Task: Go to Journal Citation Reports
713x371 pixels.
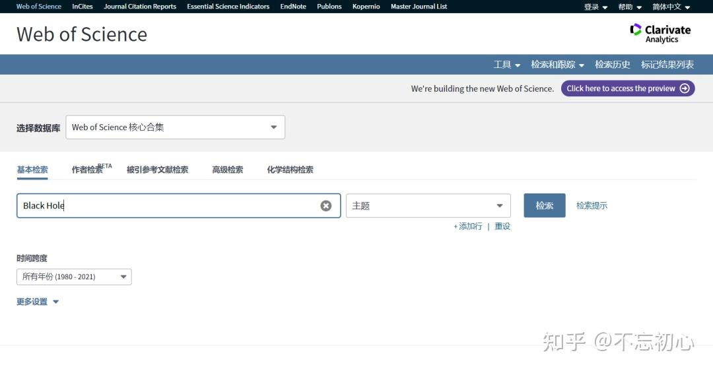Action: 139,7
